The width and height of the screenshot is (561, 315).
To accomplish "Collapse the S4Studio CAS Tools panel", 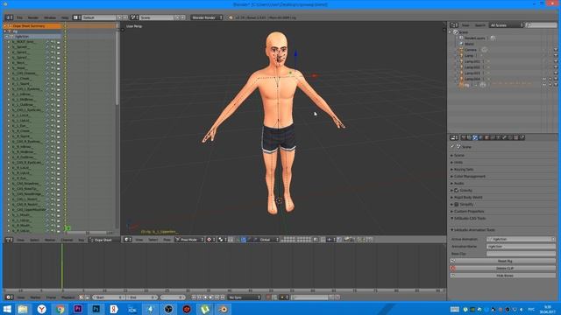I will click(x=470, y=218).
